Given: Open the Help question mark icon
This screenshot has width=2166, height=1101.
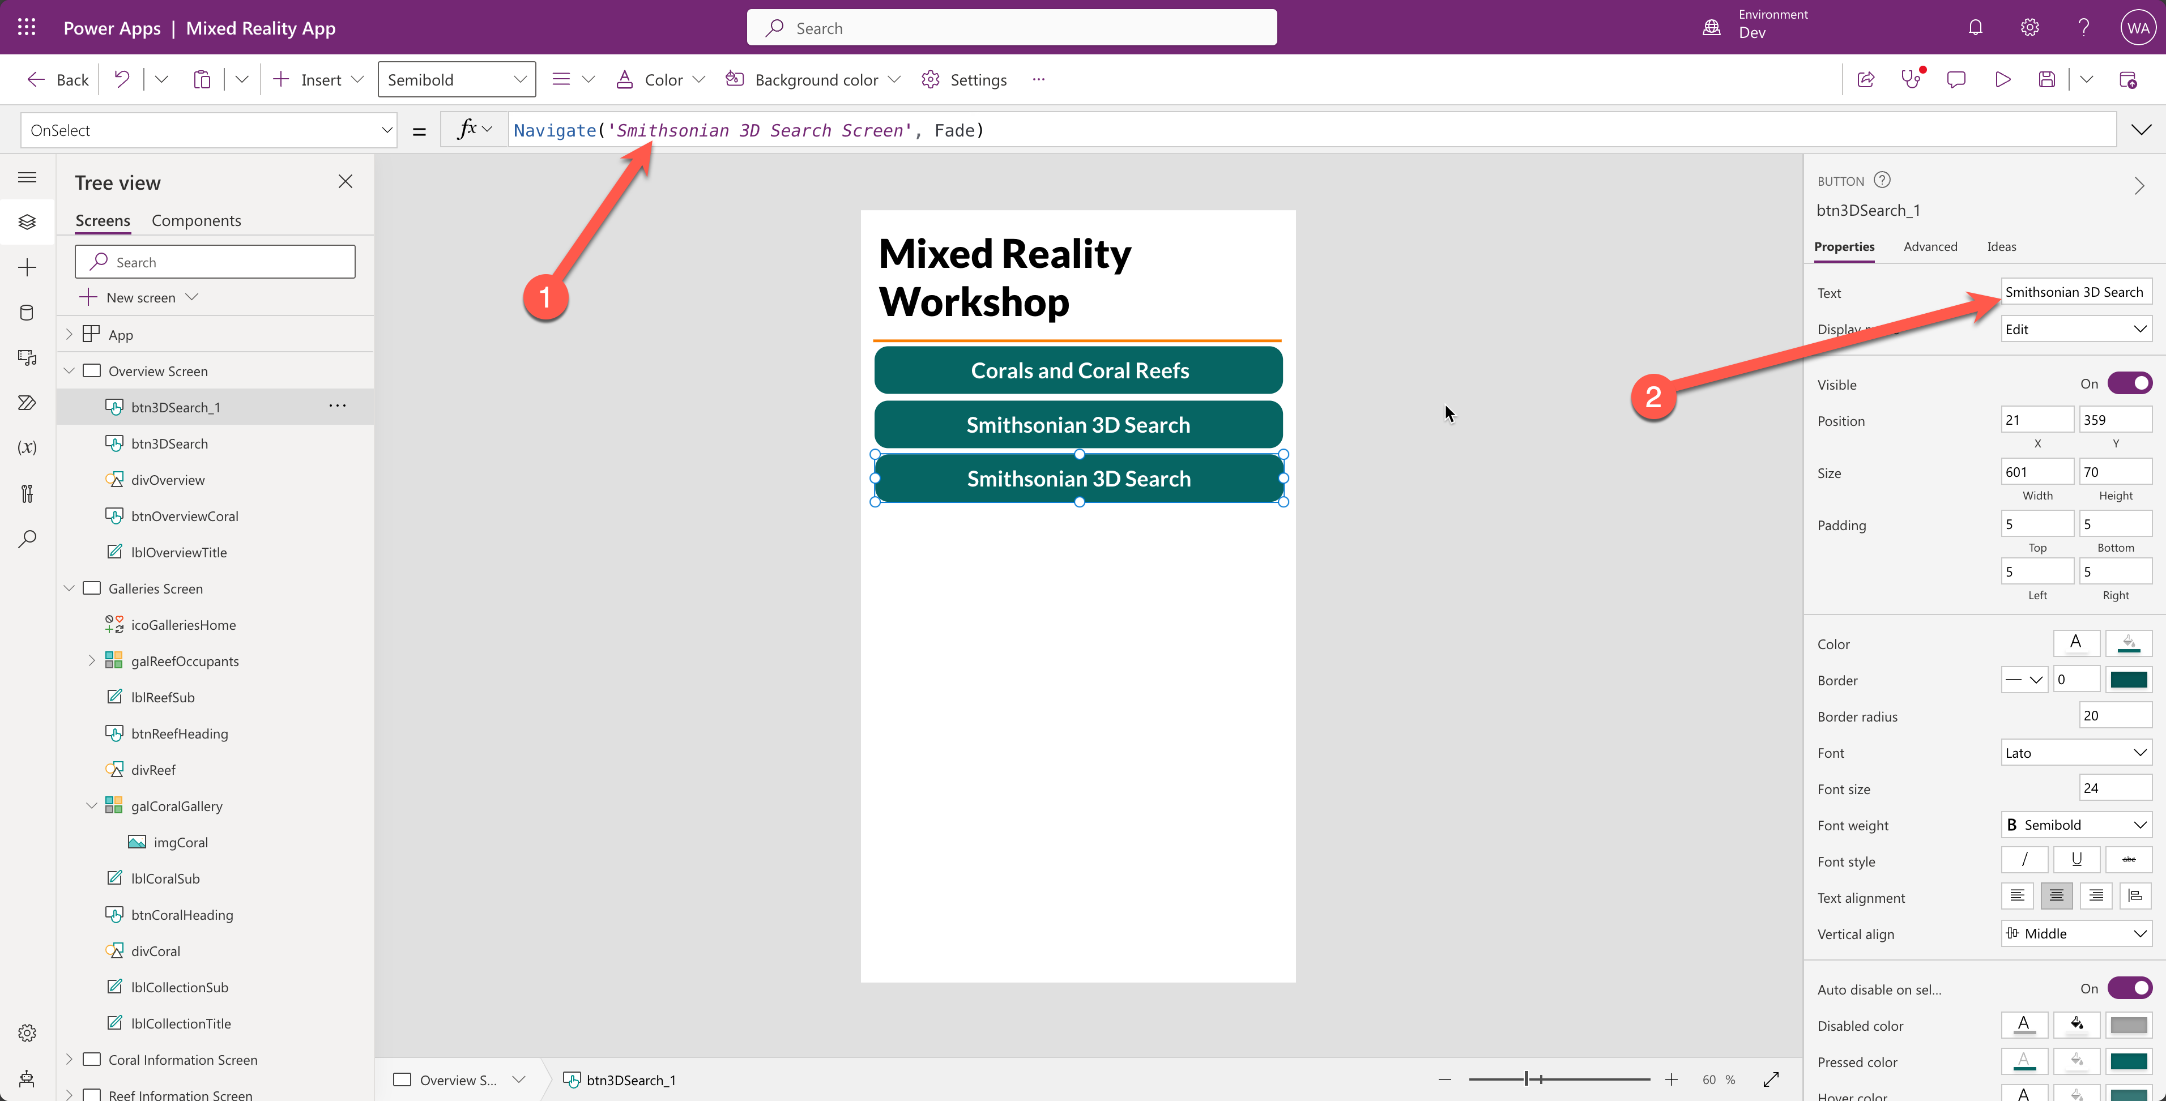Looking at the screenshot, I should 2084,28.
